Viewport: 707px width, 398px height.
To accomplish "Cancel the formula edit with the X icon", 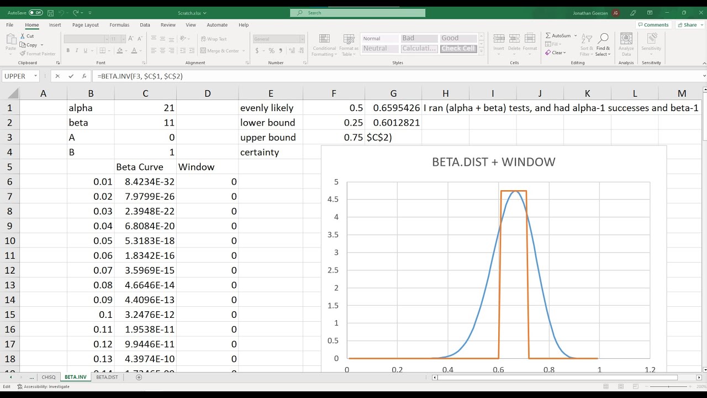I will pos(57,76).
